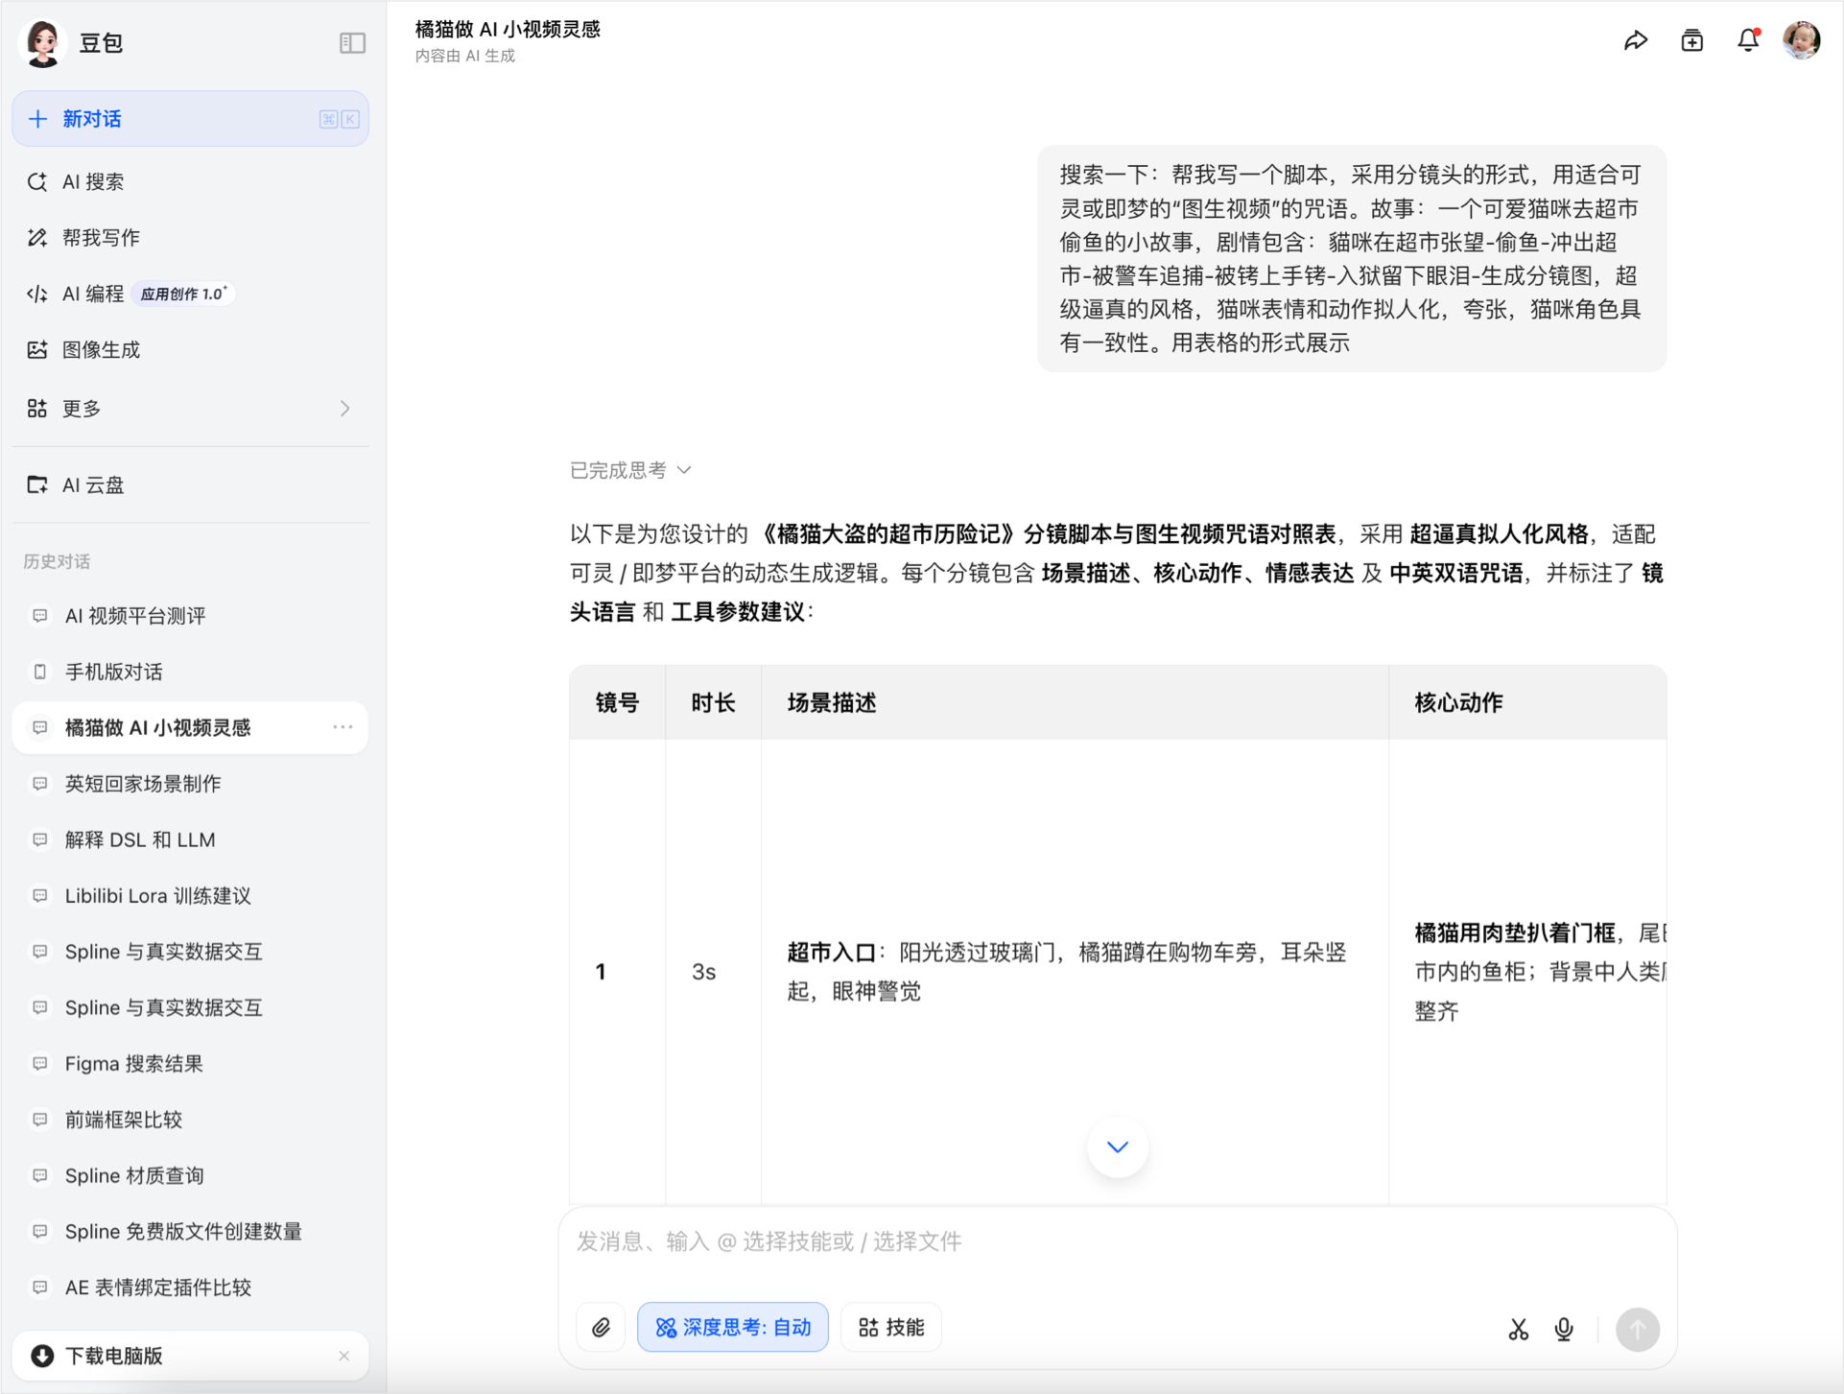Image resolution: width=1844 pixels, height=1394 pixels.
Task: Select 图像生成 from the sidebar
Action: point(101,350)
